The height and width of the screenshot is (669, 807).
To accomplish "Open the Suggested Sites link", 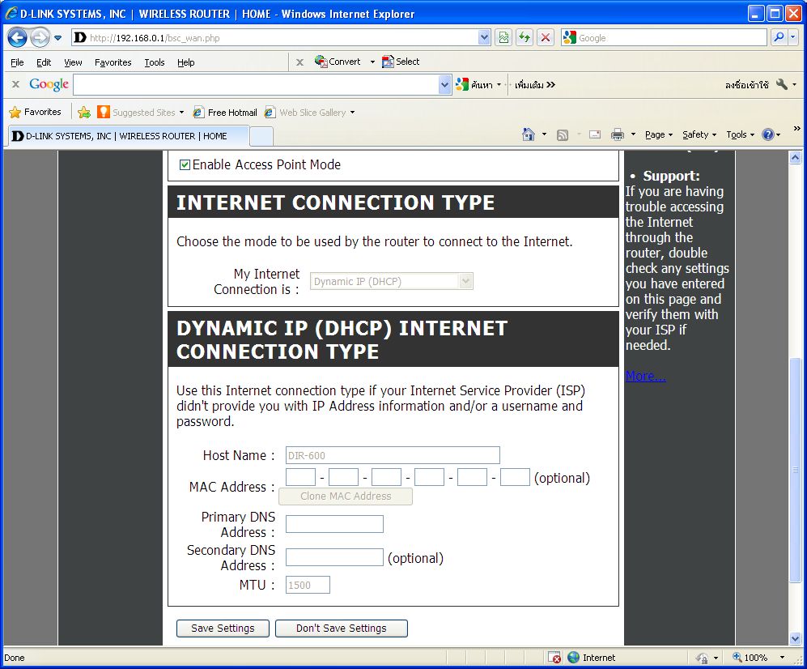I will coord(140,113).
